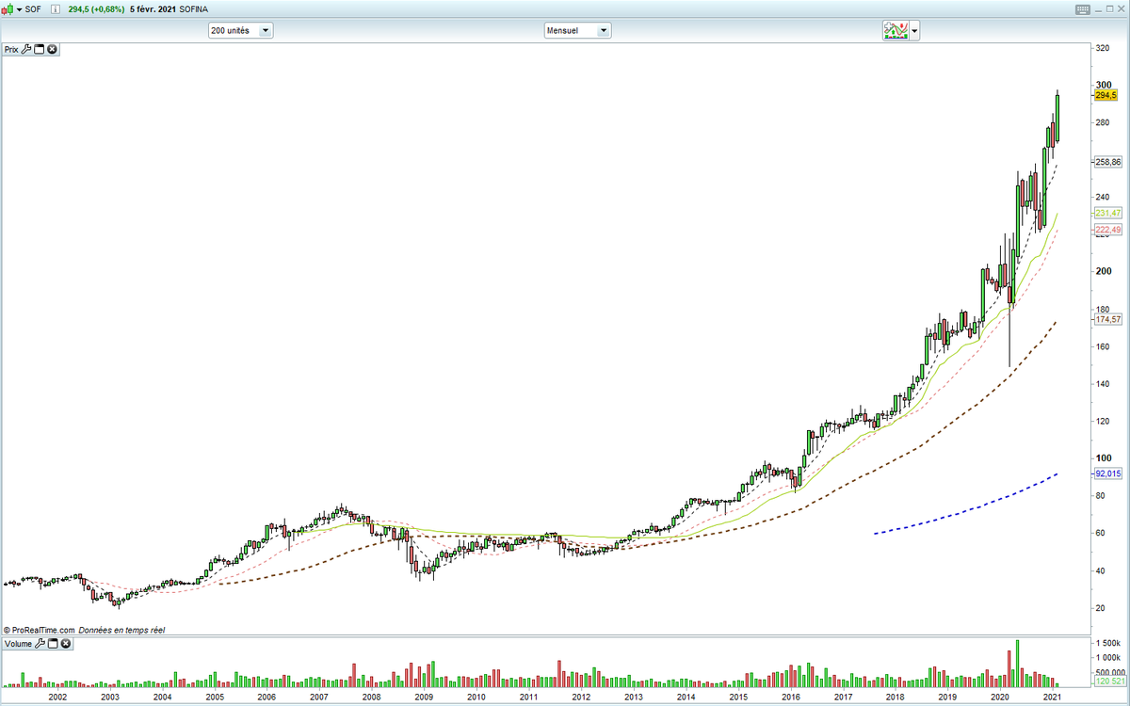Click the 100 price scale label

(1102, 458)
